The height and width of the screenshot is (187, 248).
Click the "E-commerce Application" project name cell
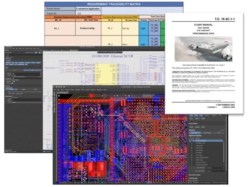(x=88, y=9)
